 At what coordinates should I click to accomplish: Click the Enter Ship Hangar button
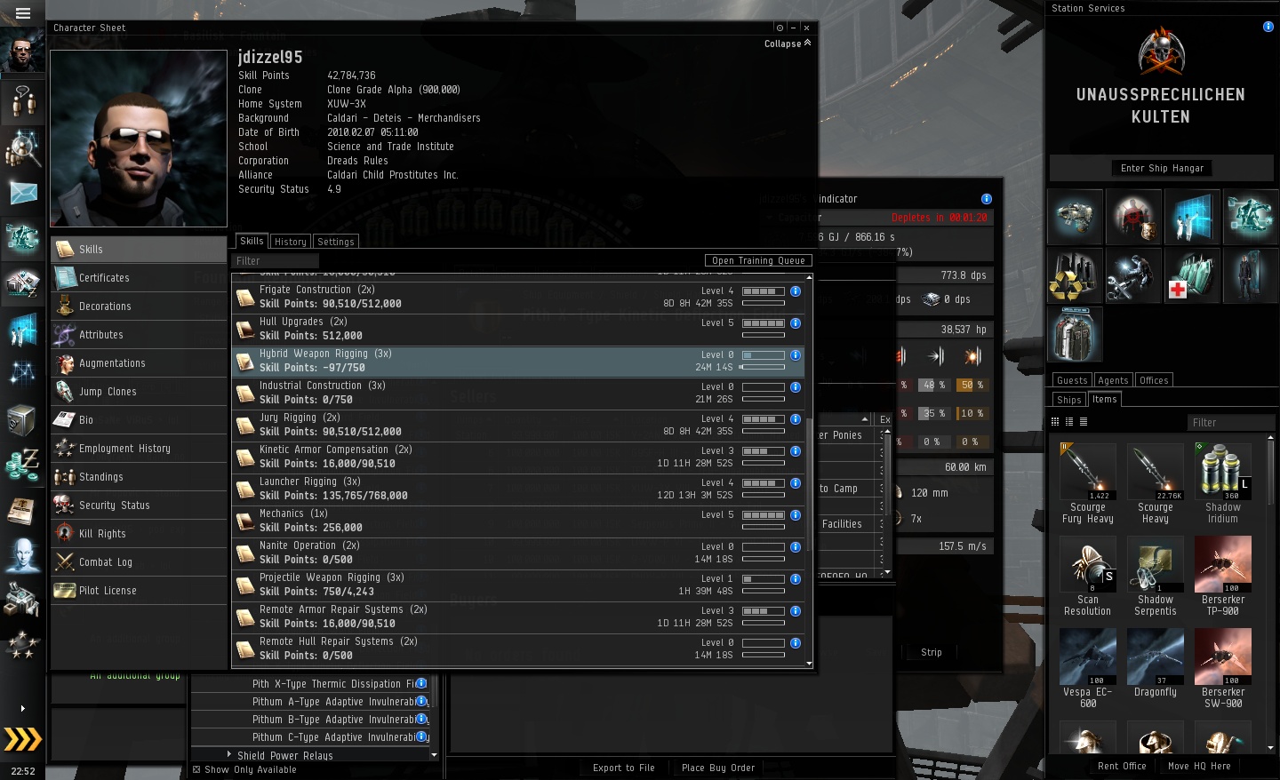[x=1162, y=168]
